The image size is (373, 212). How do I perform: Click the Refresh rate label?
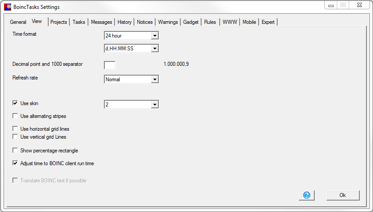coord(25,78)
